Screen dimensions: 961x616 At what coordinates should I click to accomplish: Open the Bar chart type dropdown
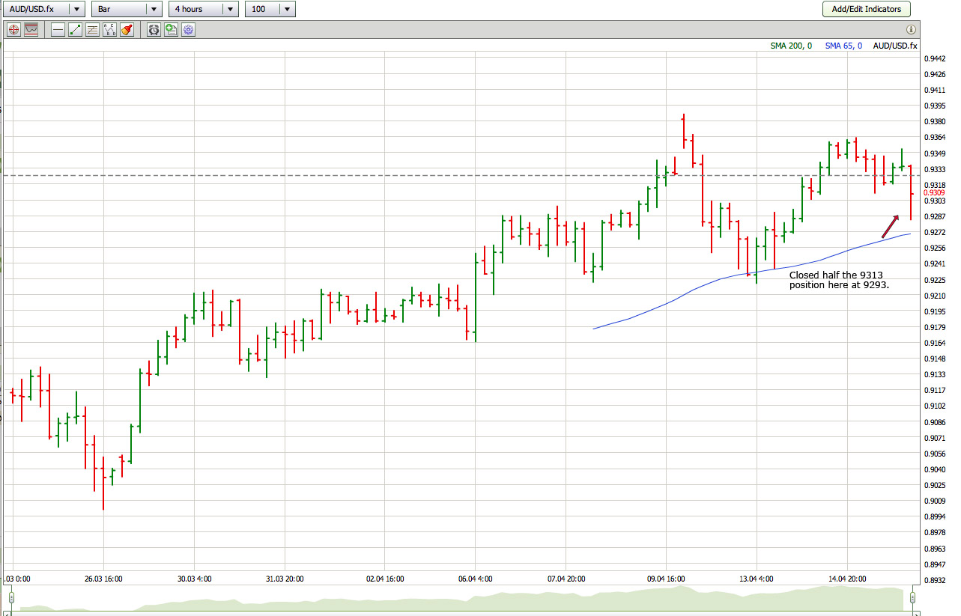coord(154,9)
